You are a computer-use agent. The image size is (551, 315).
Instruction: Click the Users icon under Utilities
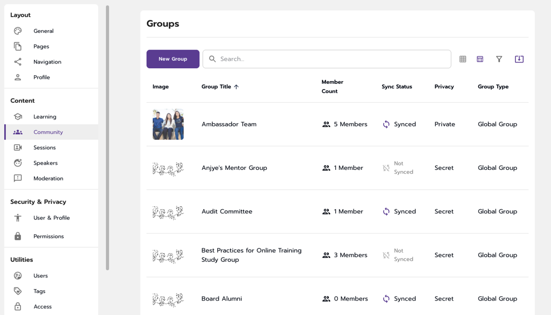point(18,276)
